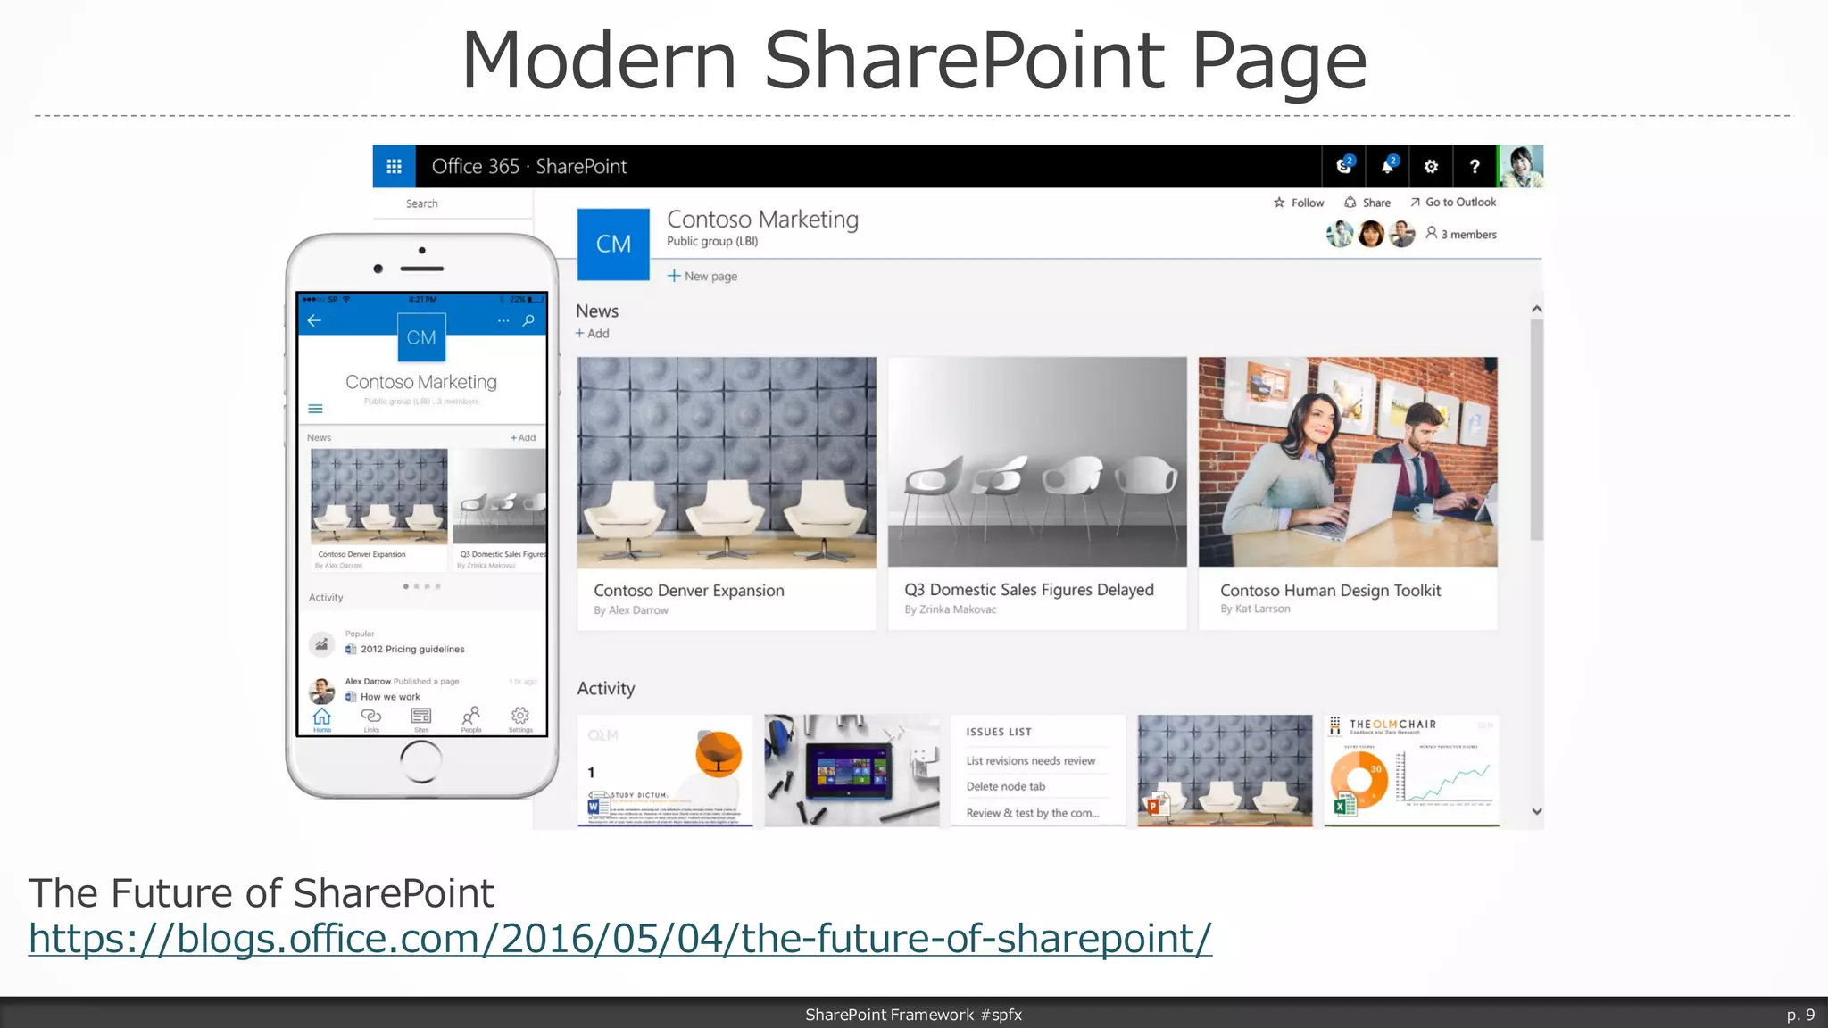The image size is (1828, 1028).
Task: Click Add under the News heading
Action: [x=592, y=334]
